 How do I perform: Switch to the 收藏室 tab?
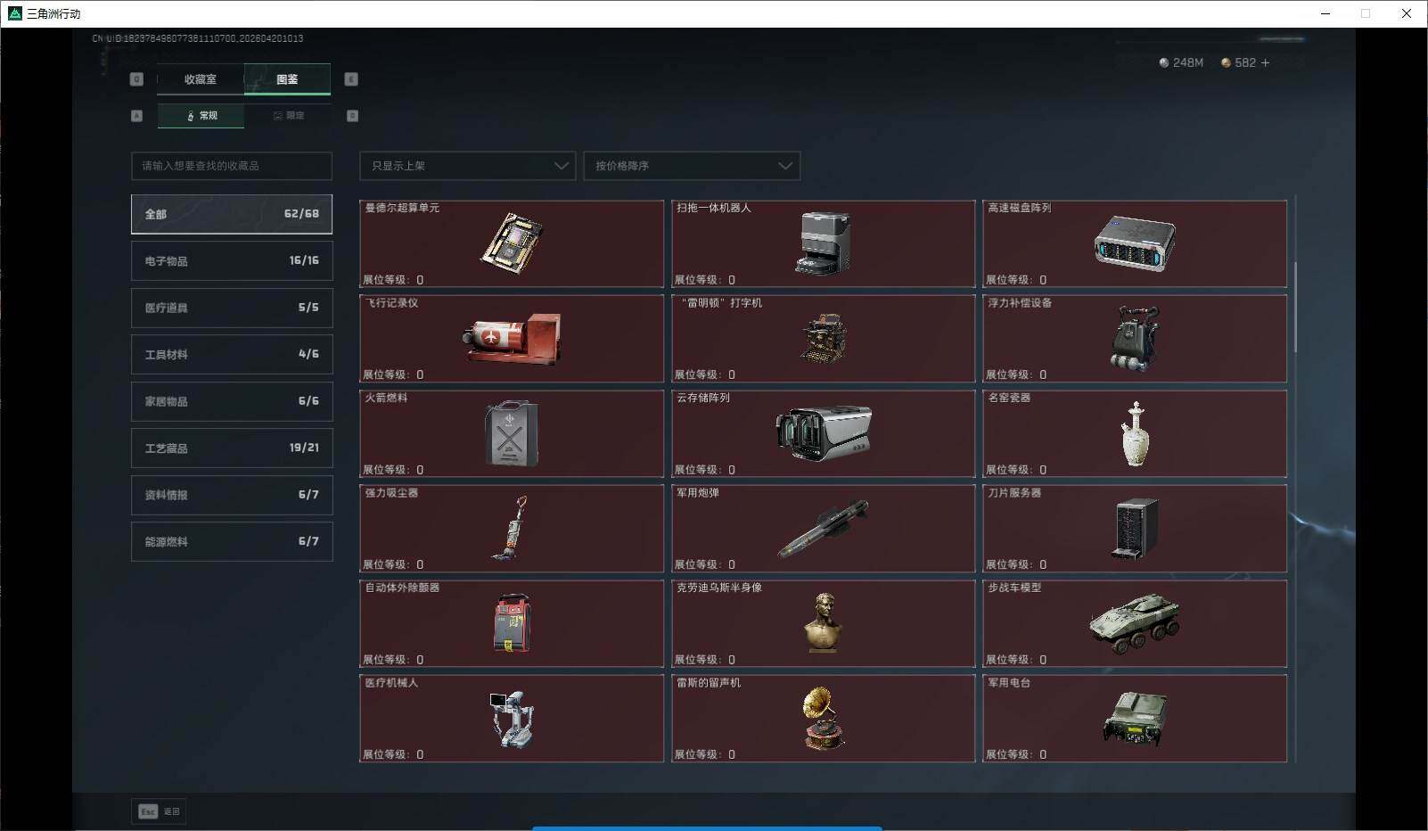click(201, 79)
